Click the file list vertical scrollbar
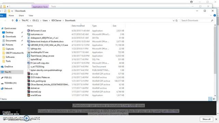 pos(215,50)
